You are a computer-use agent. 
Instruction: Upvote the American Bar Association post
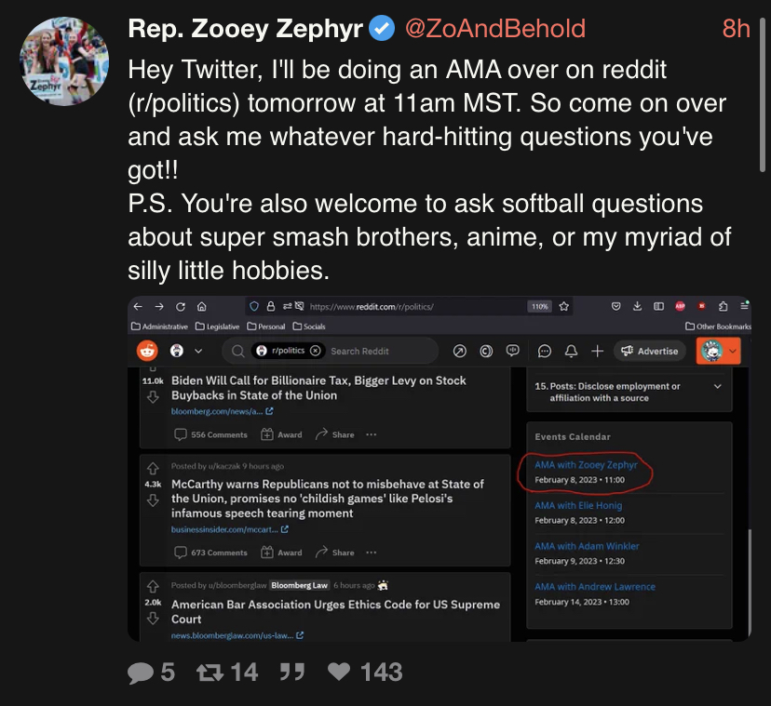pyautogui.click(x=153, y=586)
